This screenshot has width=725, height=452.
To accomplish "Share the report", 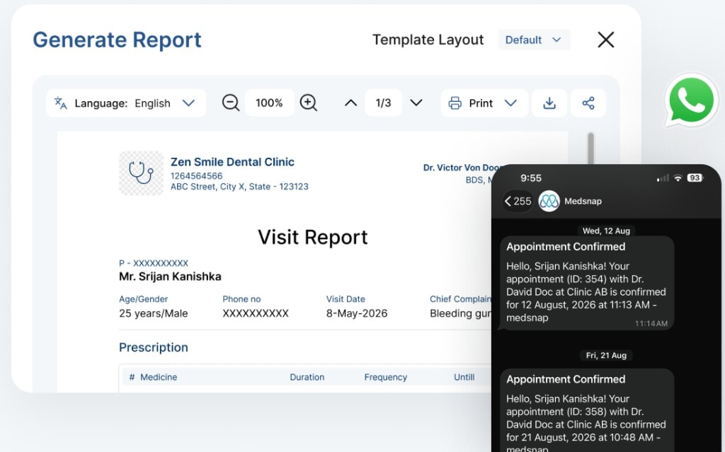I will tap(588, 103).
